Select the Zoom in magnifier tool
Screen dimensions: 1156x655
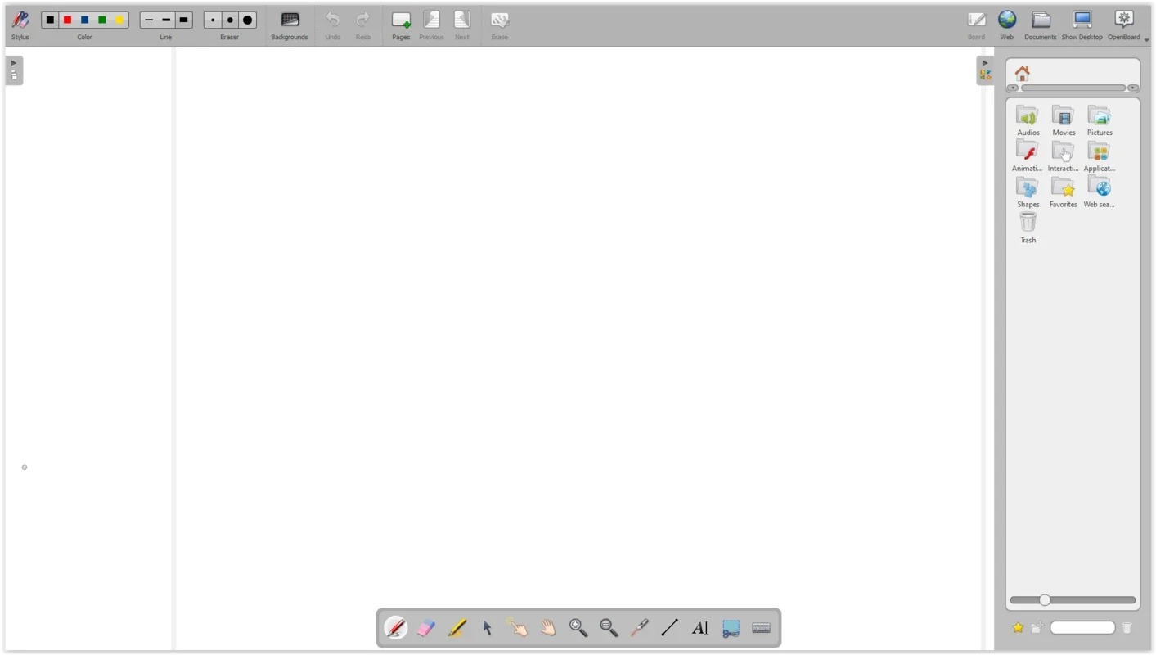point(578,627)
